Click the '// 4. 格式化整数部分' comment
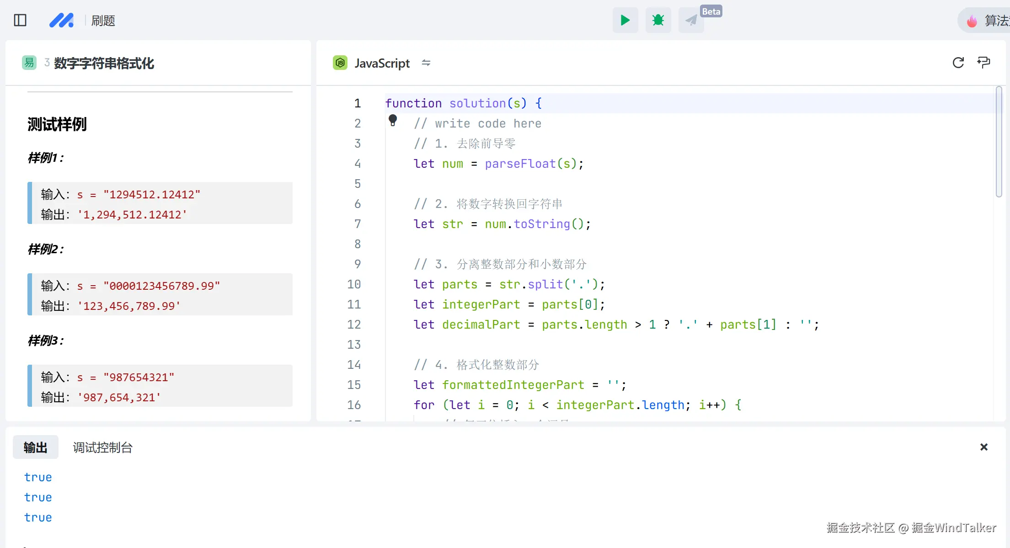 (x=476, y=365)
